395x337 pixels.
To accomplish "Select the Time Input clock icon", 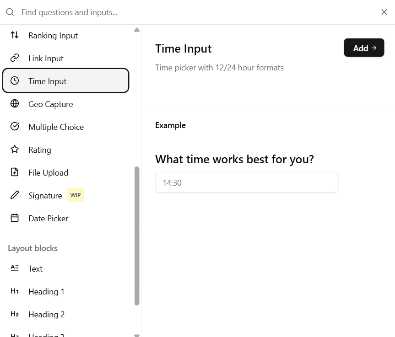I will [15, 81].
